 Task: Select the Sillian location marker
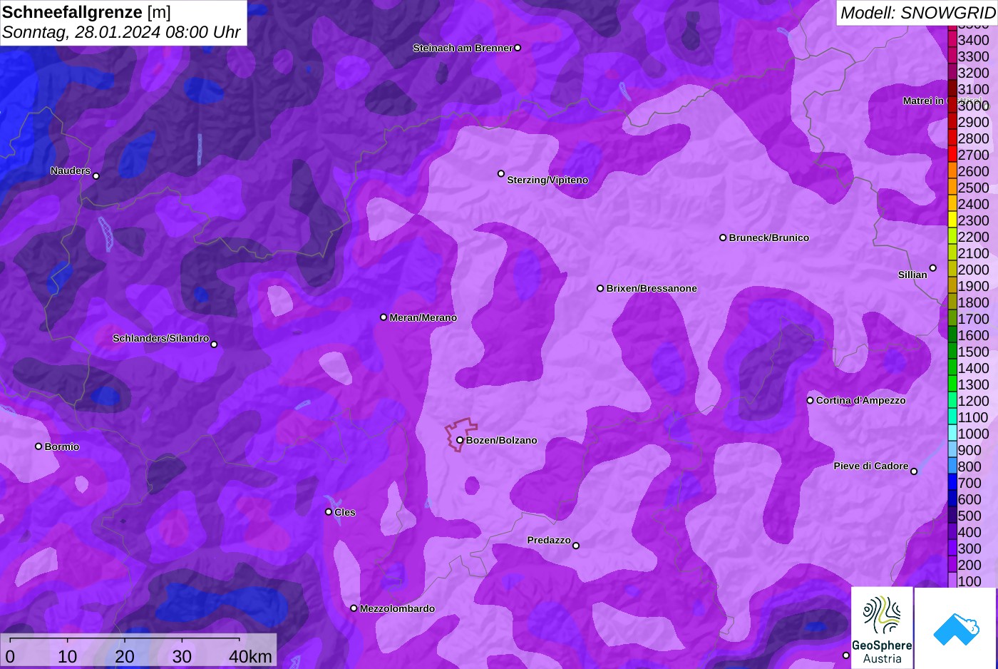coord(932,268)
